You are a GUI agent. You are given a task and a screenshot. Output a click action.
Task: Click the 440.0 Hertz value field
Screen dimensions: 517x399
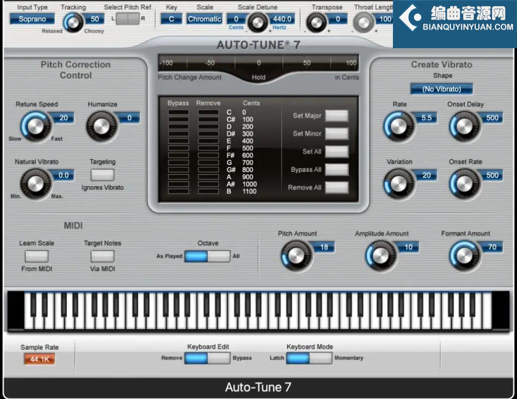[282, 19]
